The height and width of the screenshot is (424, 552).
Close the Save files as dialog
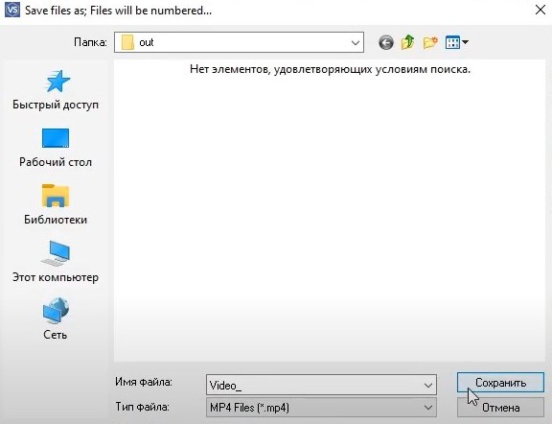tap(540, 10)
